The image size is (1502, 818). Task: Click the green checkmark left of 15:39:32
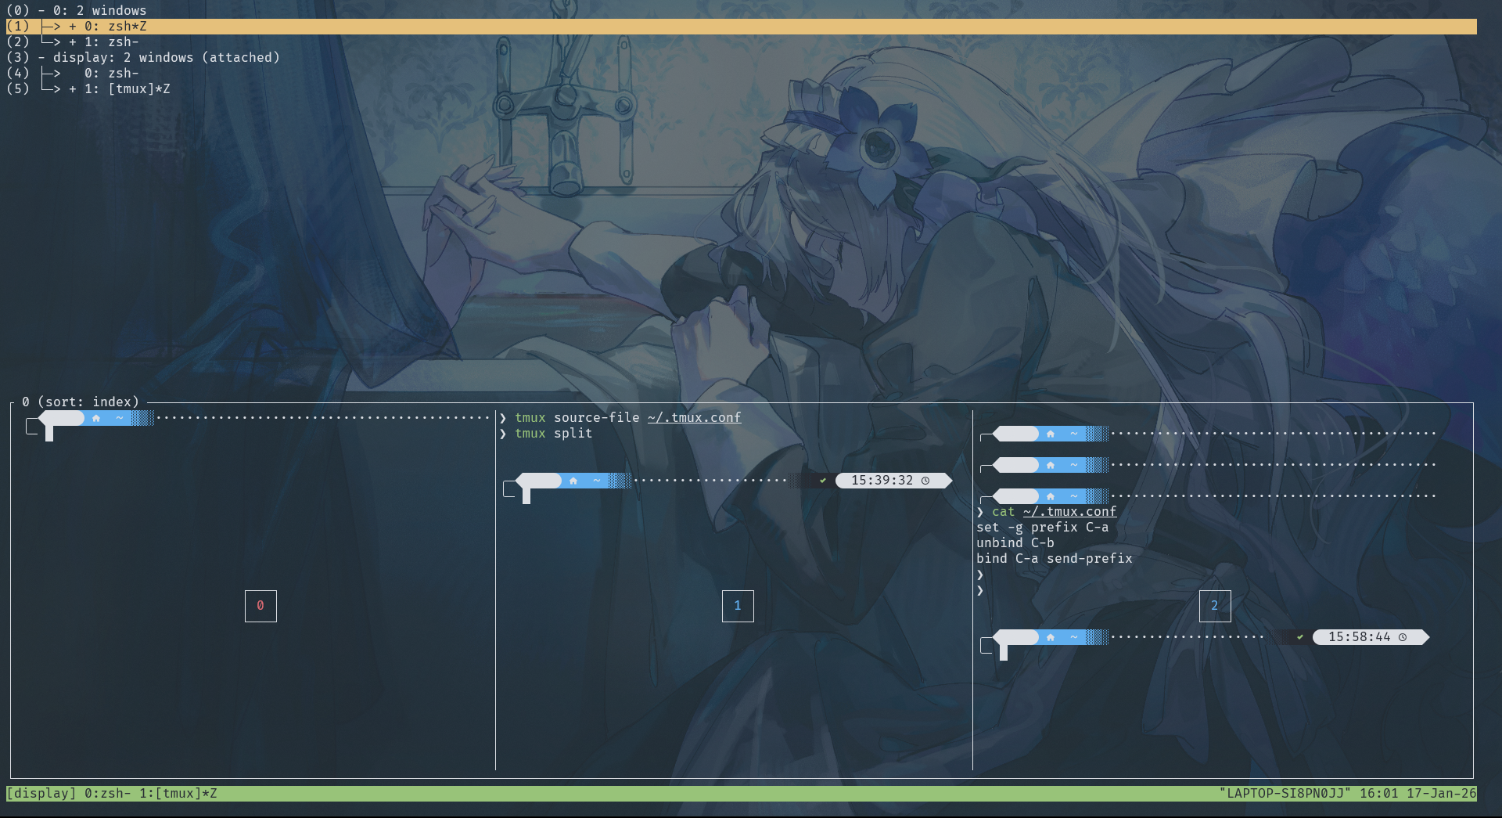tap(823, 481)
